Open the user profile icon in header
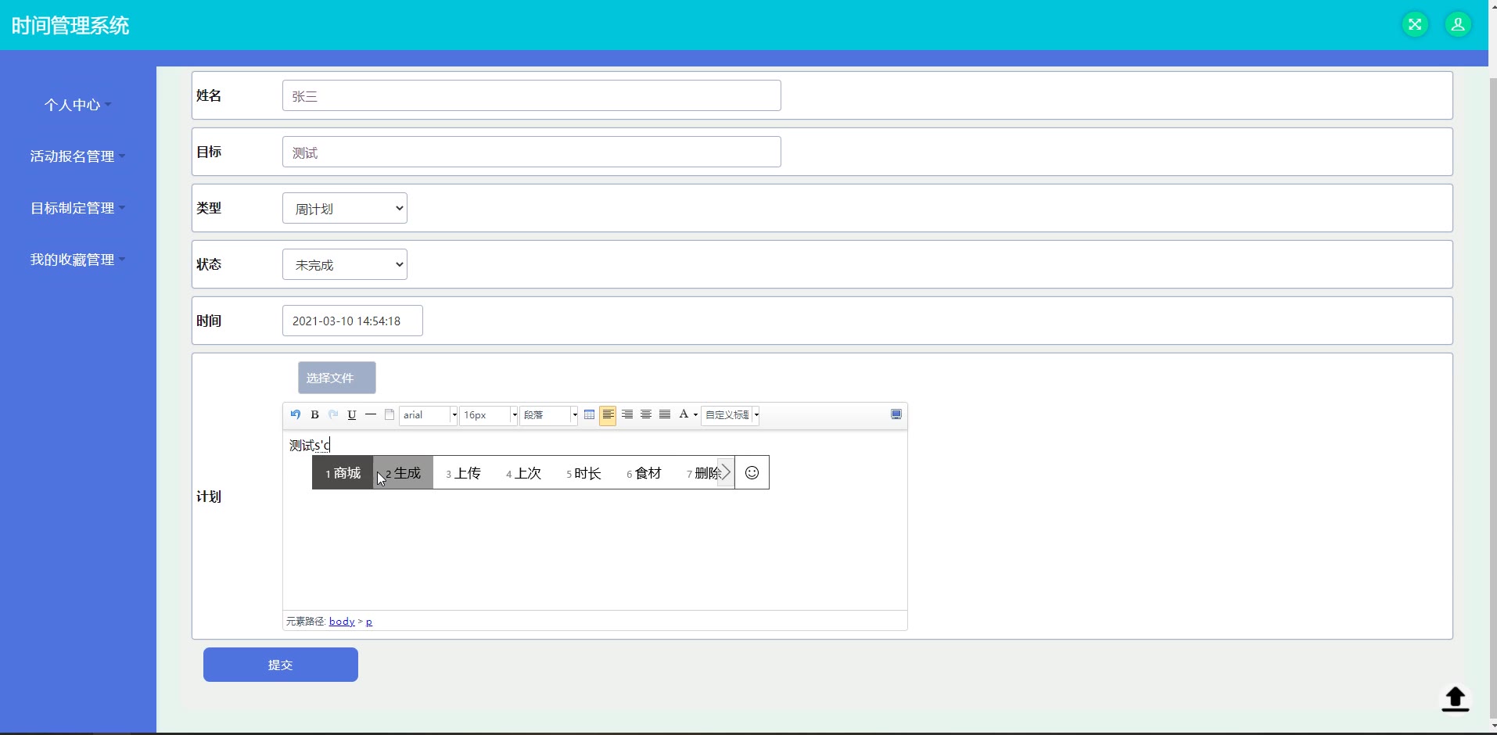The image size is (1497, 735). pyautogui.click(x=1458, y=24)
